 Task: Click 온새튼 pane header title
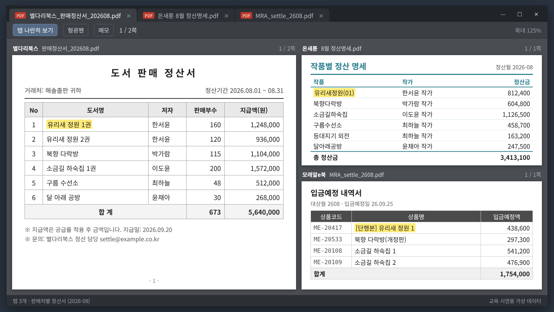pyautogui.click(x=310, y=49)
